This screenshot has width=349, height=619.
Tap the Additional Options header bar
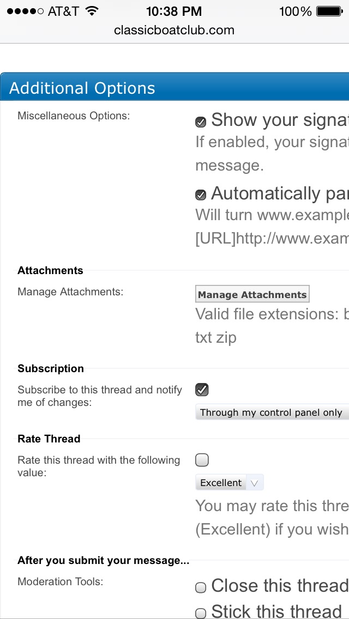[174, 88]
